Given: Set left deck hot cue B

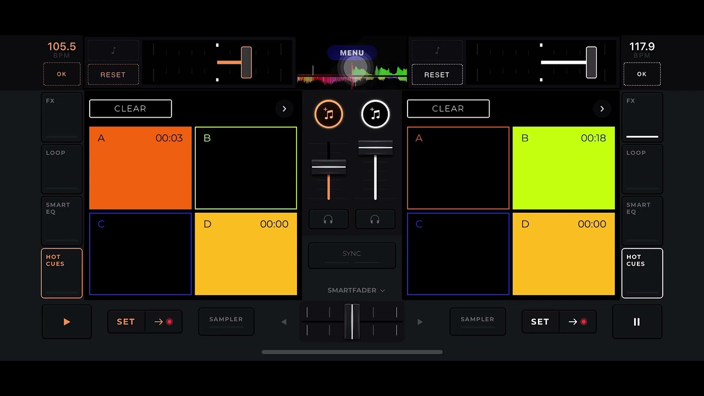Looking at the screenshot, I should [246, 168].
